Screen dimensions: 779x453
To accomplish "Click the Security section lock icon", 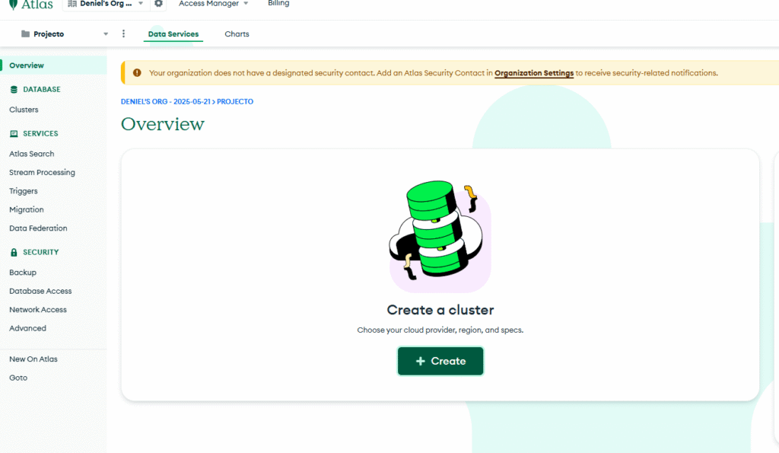I will pos(14,253).
